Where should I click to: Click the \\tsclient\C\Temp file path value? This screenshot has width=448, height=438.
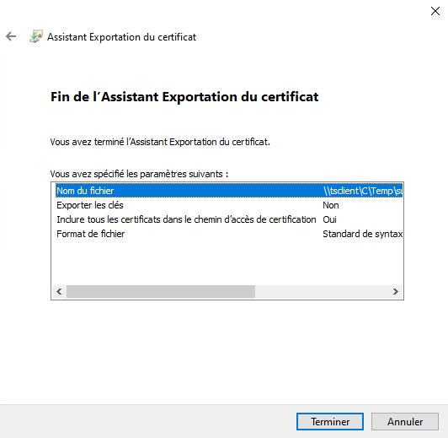point(363,191)
